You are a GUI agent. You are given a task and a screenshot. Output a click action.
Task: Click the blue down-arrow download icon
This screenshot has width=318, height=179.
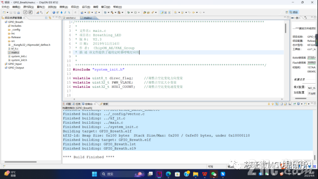click(x=62, y=12)
